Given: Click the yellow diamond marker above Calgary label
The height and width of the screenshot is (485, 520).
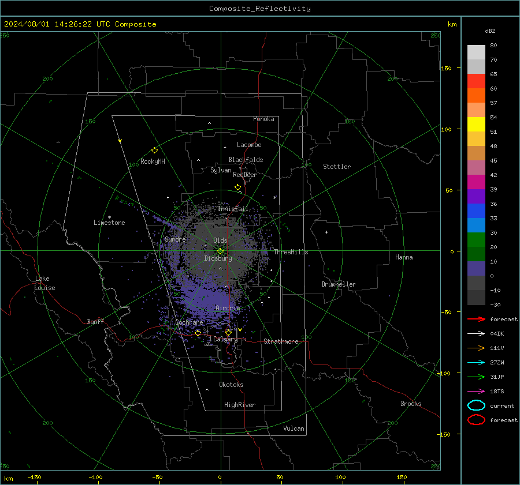Looking at the screenshot, I should pos(228,332).
